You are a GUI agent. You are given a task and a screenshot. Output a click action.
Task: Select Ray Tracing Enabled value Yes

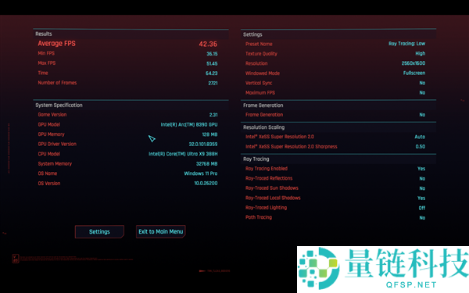point(421,169)
